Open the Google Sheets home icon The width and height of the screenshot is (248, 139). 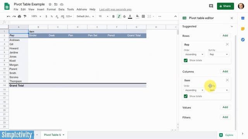coord(7,7)
